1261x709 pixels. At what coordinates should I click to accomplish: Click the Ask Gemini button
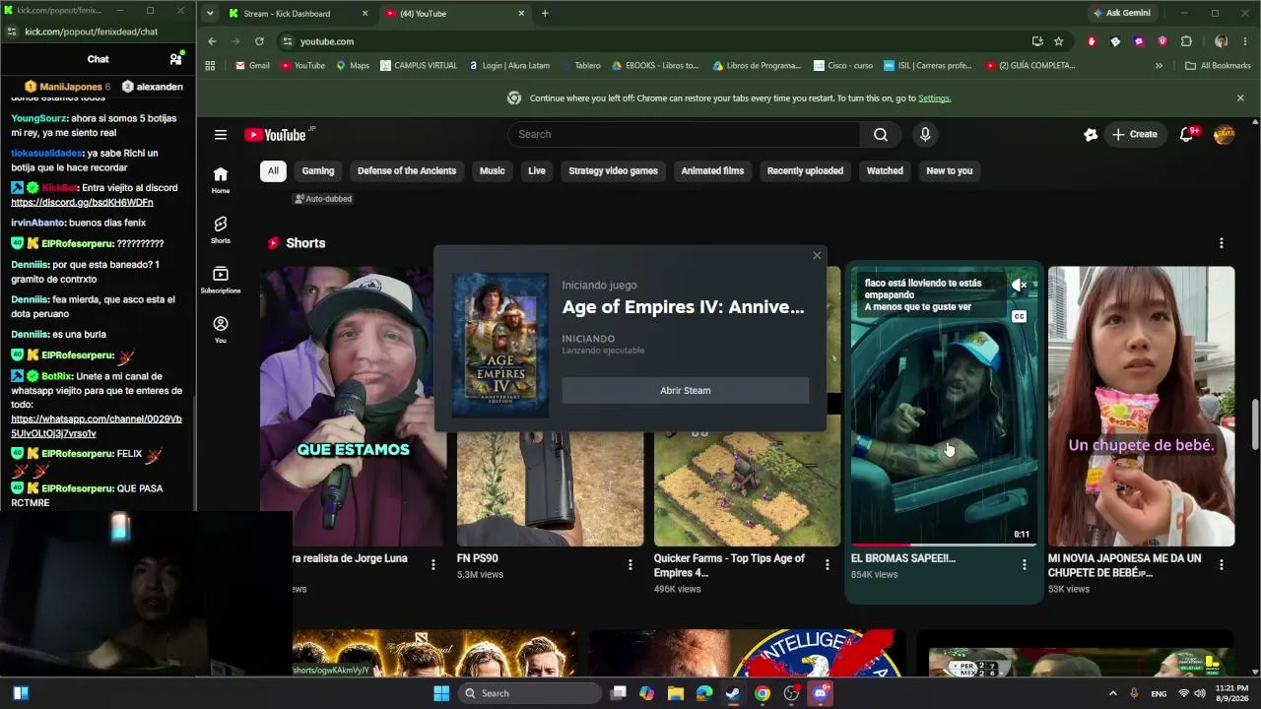[x=1121, y=14]
